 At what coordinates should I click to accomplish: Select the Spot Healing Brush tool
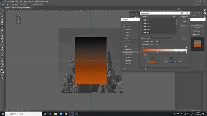[x=2, y=30]
